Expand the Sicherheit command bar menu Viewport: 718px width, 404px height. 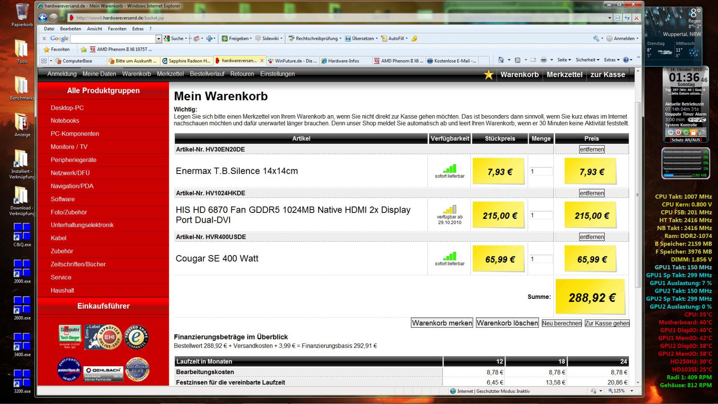pyautogui.click(x=587, y=60)
